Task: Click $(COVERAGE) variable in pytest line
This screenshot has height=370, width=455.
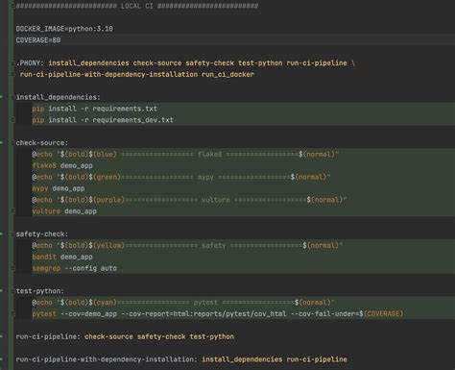Action: tap(381, 314)
